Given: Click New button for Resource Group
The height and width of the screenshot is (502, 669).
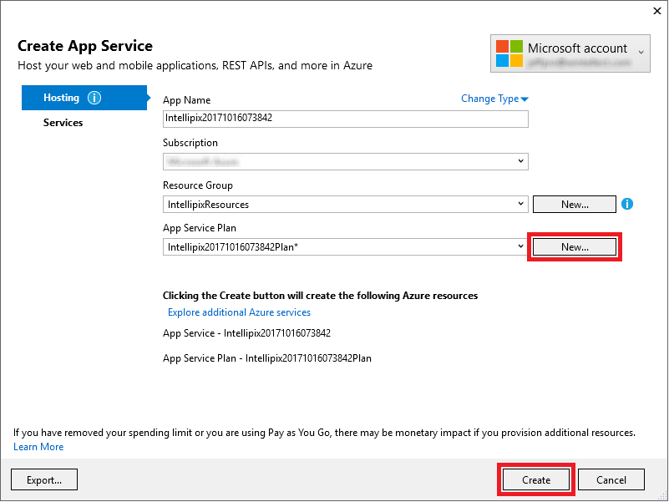Looking at the screenshot, I should click(575, 204).
